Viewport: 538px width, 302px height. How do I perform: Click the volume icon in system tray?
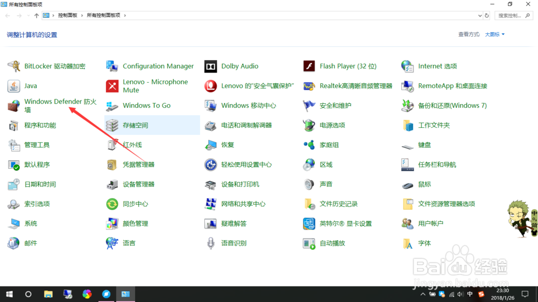pos(461,294)
